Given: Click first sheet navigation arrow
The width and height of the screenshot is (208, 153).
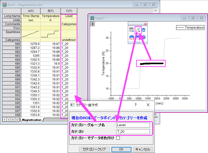Looking at the screenshot, I should coord(4,120).
